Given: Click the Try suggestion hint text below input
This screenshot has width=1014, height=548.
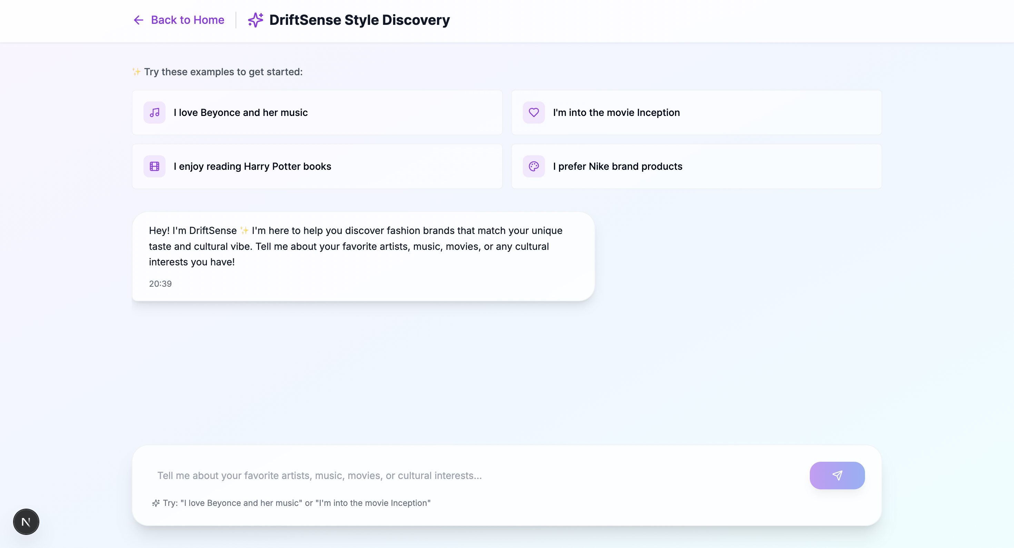Looking at the screenshot, I should click(x=296, y=503).
